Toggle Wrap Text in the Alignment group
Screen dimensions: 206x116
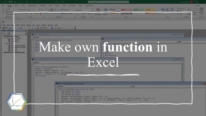pyautogui.click(x=65, y=10)
